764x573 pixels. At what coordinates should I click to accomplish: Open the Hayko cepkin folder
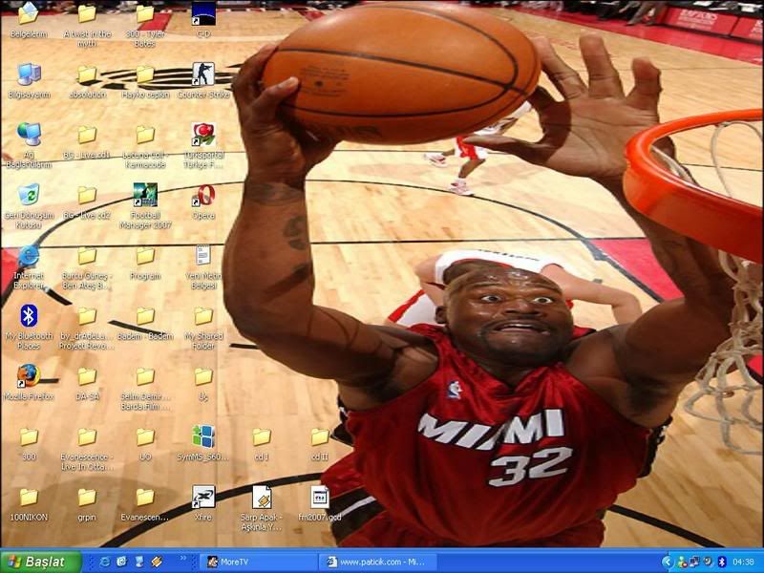click(x=145, y=74)
